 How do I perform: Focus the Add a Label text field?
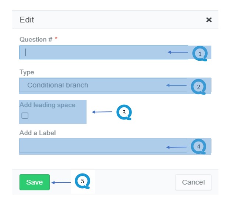103,146
